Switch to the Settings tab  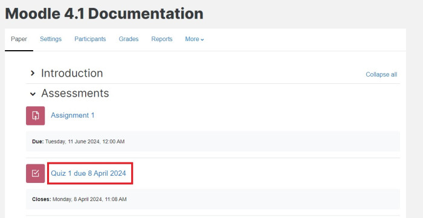point(51,39)
